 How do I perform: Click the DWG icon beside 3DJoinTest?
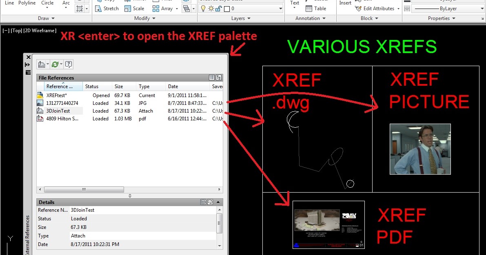(x=40, y=111)
